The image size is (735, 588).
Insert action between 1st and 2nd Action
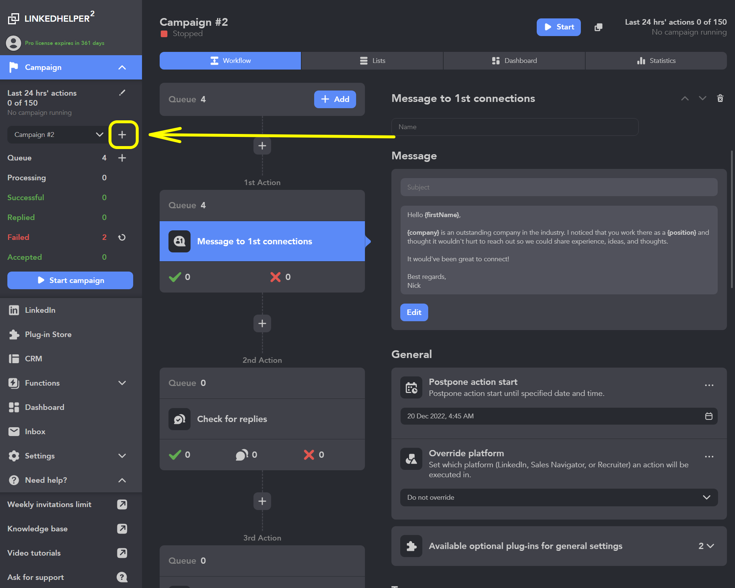262,323
